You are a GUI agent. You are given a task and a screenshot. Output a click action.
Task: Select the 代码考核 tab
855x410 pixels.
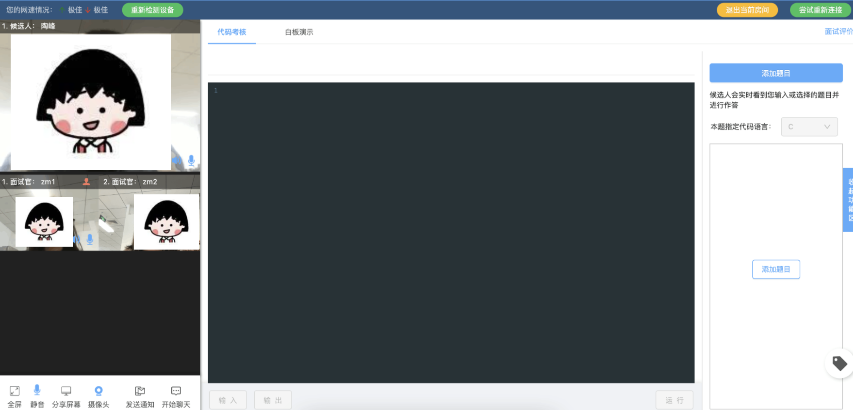[x=231, y=32]
